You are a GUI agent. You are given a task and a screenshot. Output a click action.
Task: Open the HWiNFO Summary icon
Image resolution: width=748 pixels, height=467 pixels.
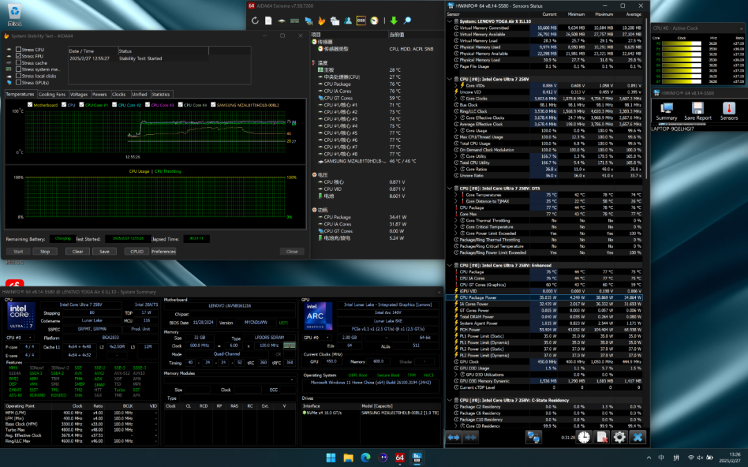667,108
